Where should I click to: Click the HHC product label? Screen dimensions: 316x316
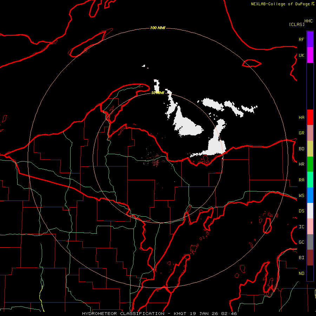click(x=309, y=21)
